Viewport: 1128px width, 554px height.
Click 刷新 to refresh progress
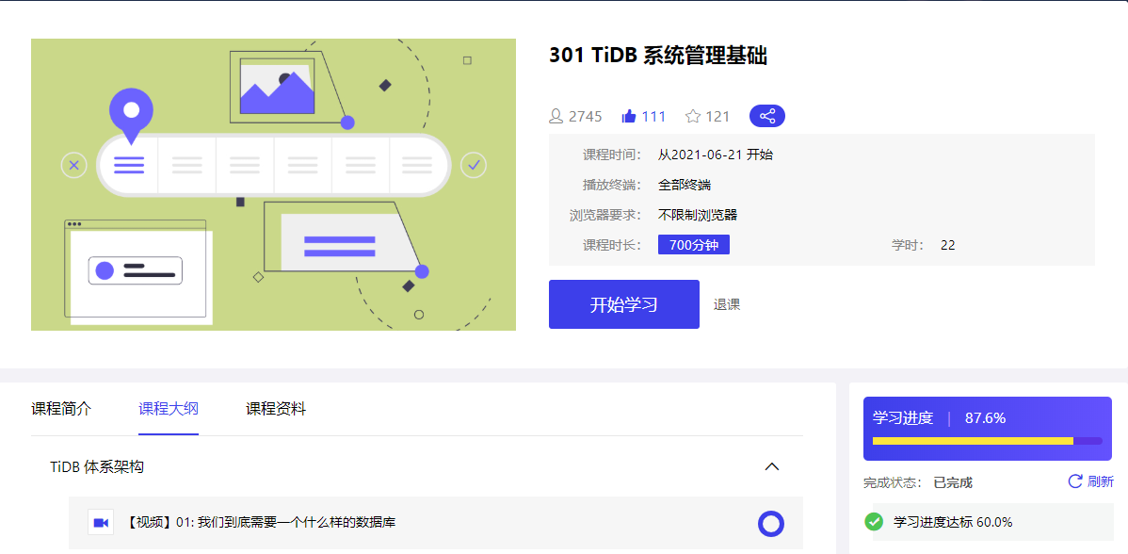(x=1101, y=481)
